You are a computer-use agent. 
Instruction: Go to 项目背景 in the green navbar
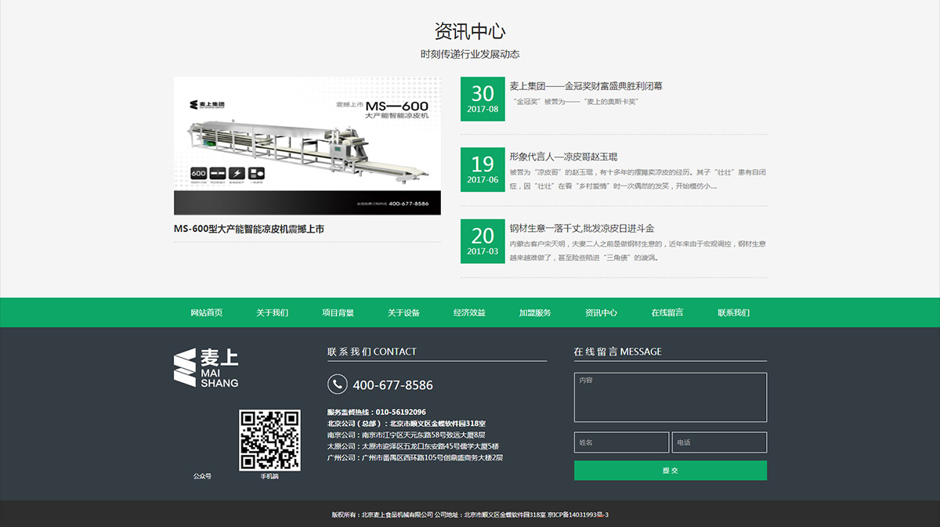pyautogui.click(x=338, y=312)
